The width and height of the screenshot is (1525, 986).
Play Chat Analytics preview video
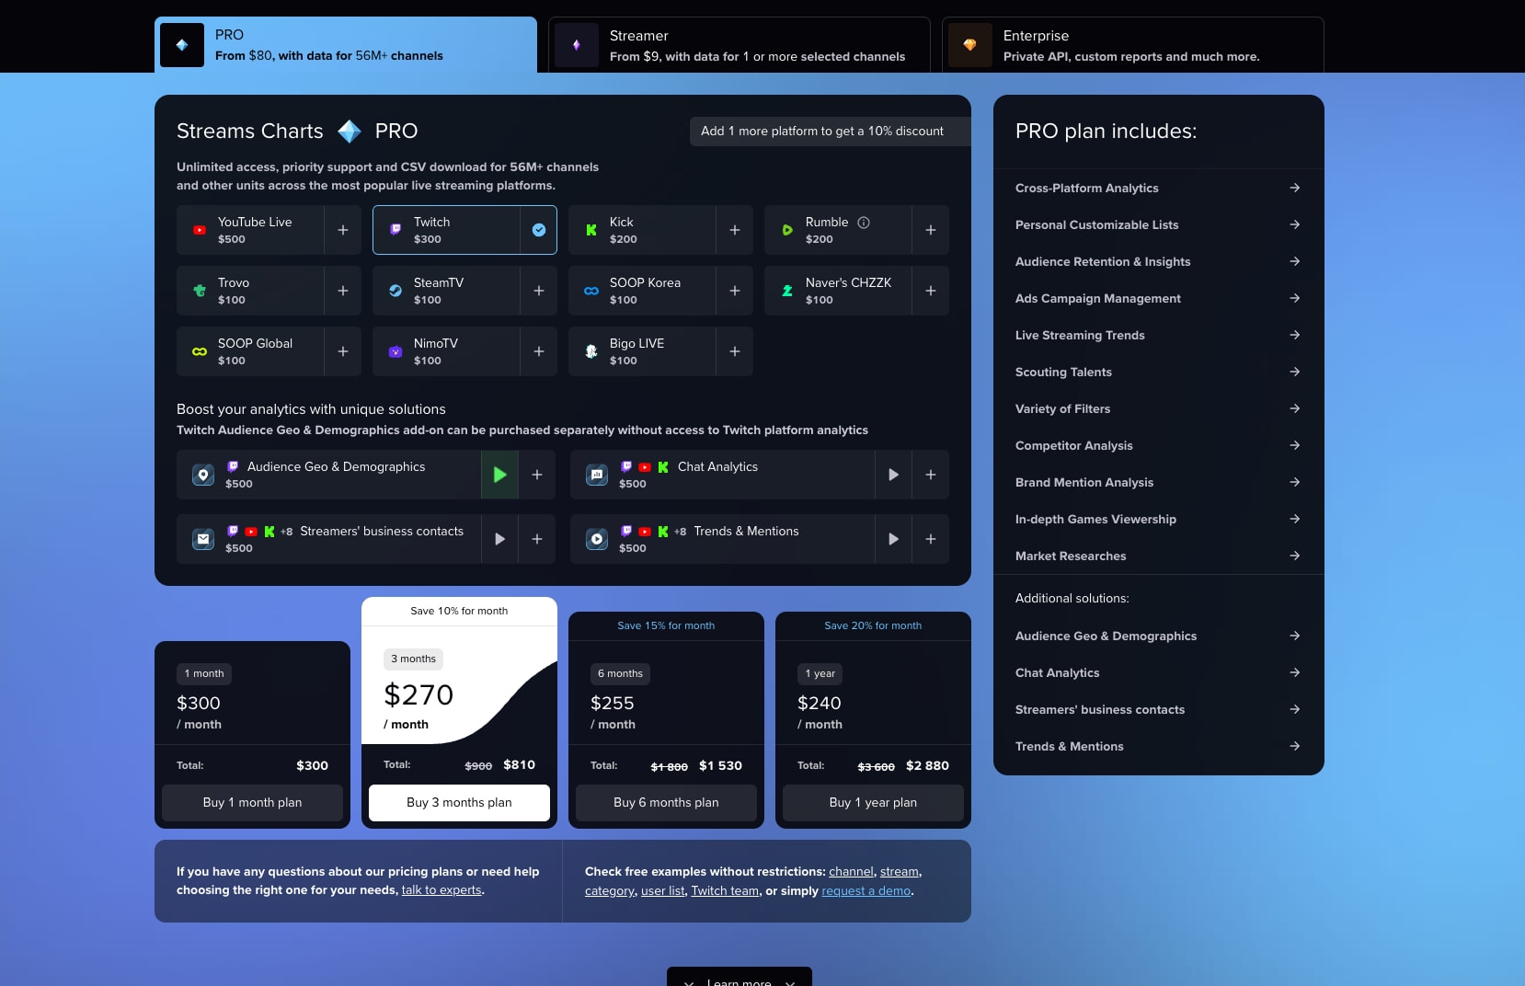click(x=893, y=475)
